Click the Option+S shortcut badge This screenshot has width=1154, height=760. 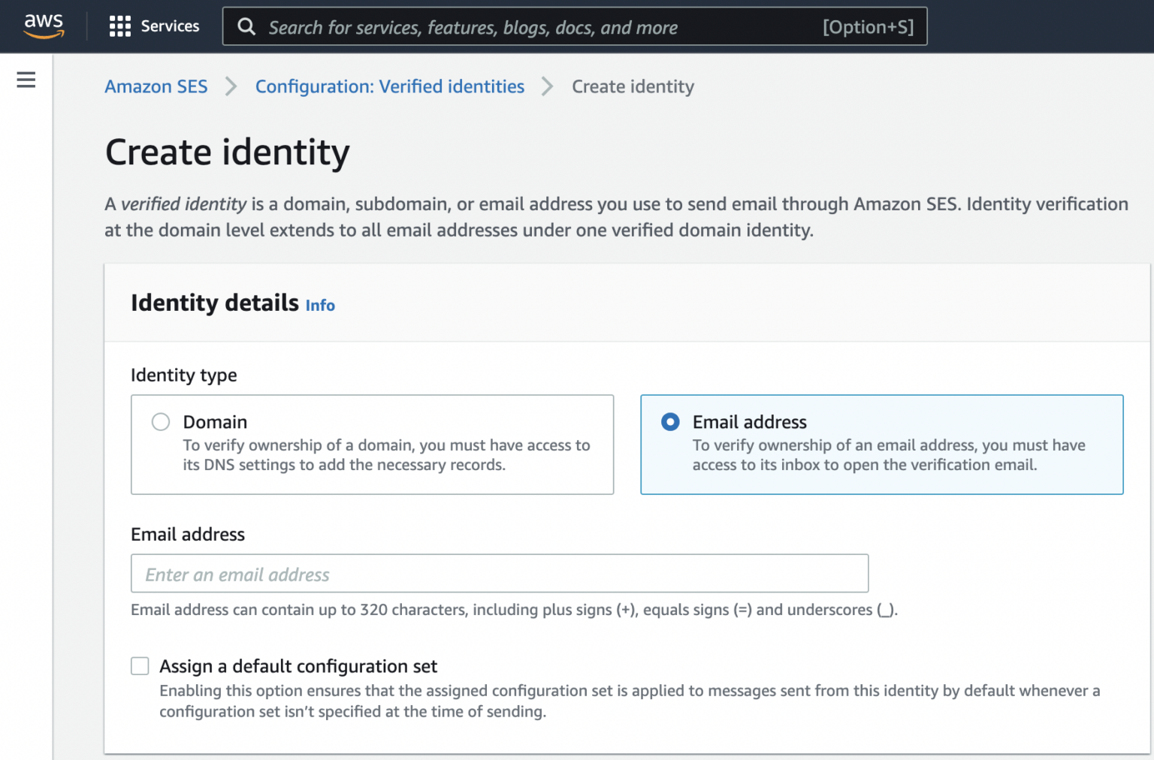pos(869,26)
